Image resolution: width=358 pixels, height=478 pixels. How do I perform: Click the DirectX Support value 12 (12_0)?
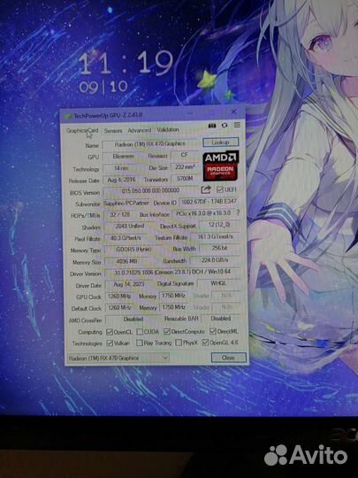[x=219, y=225]
